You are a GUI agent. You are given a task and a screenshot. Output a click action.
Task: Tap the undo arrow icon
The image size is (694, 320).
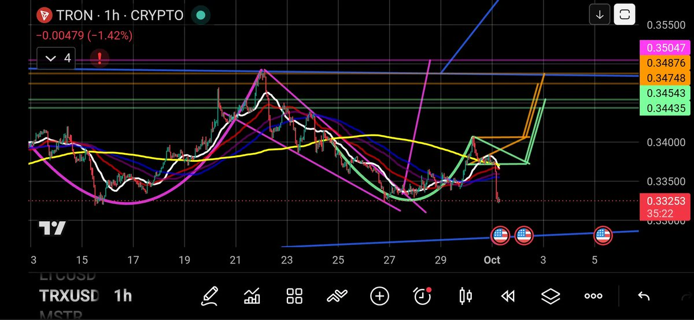(x=643, y=296)
